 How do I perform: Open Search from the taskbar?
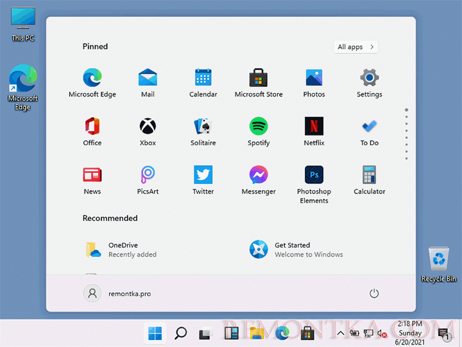180,334
